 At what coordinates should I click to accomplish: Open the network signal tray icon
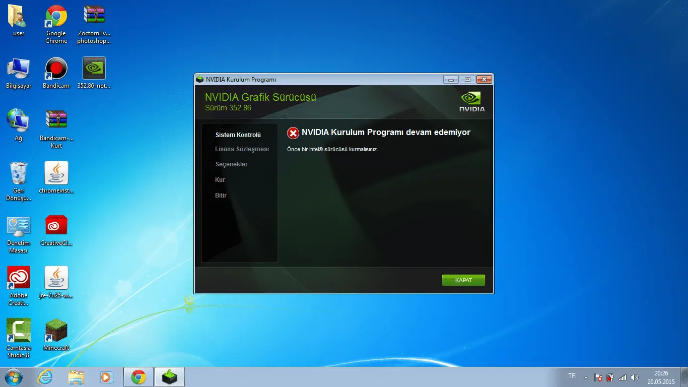[623, 377]
